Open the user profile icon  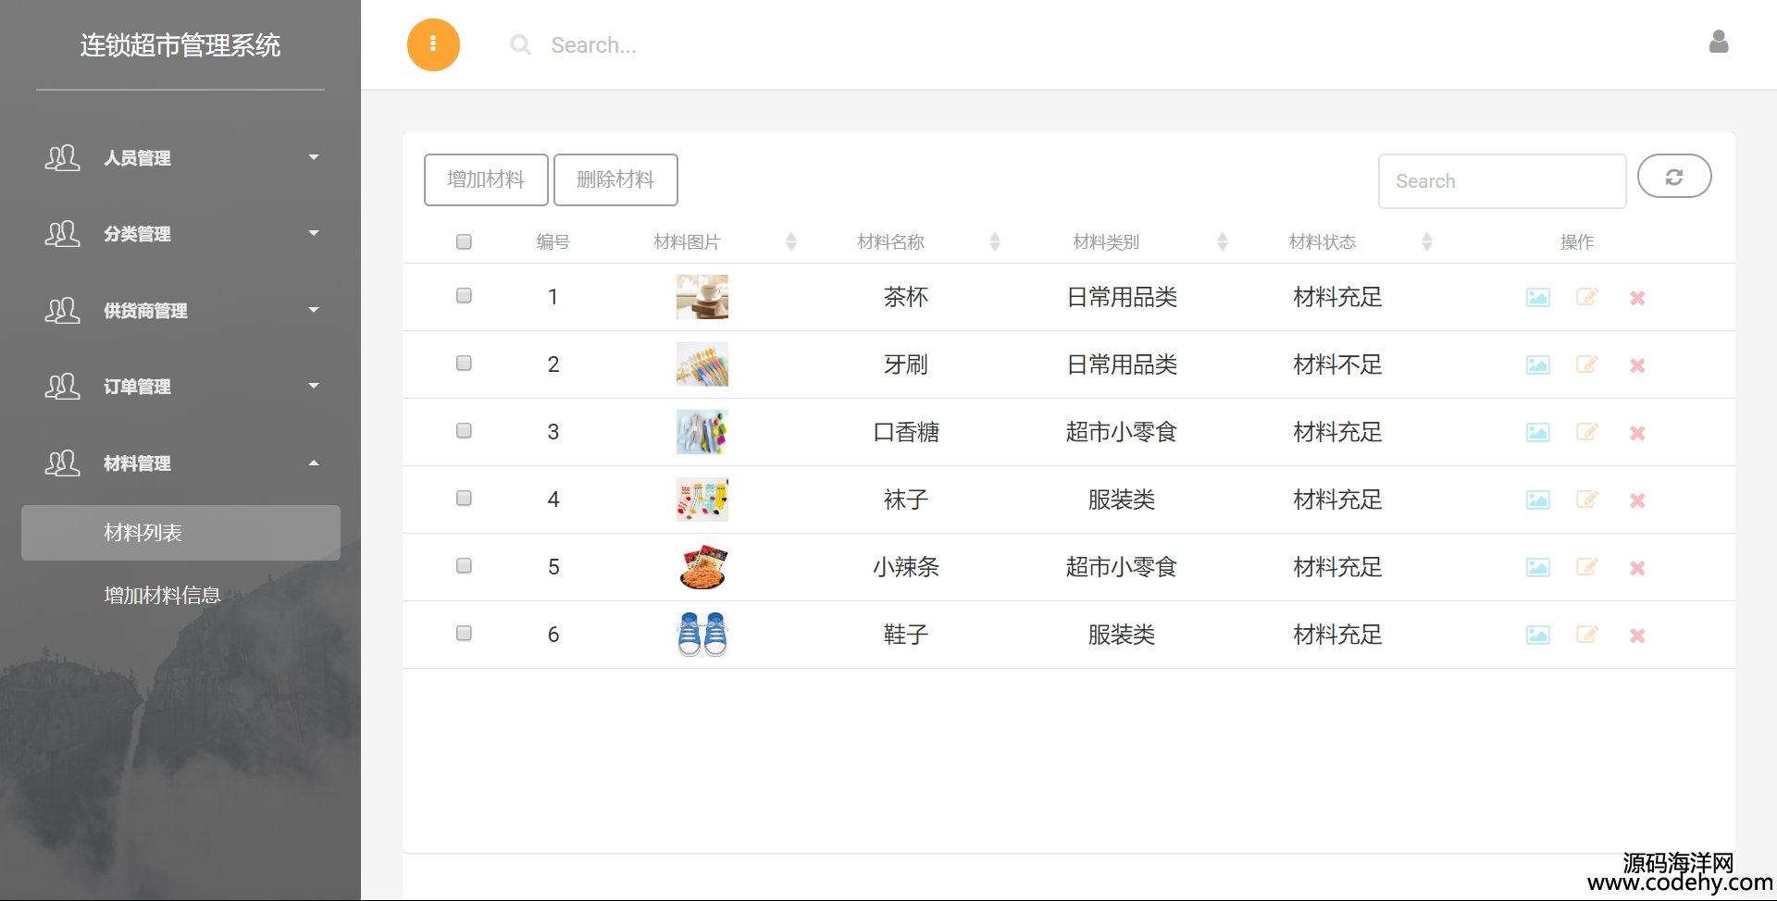tap(1718, 43)
